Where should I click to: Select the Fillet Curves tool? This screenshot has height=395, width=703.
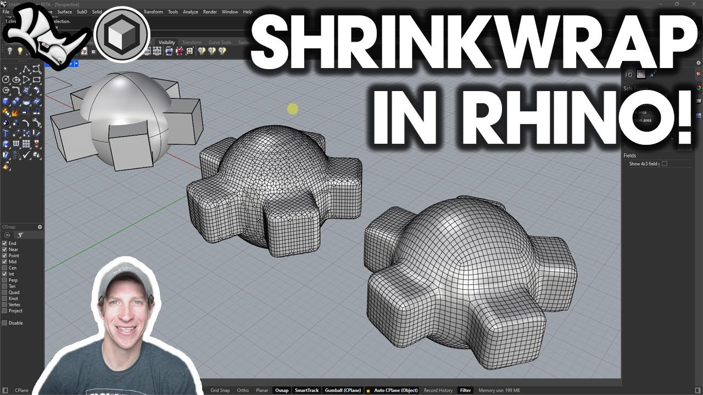[x=16, y=90]
